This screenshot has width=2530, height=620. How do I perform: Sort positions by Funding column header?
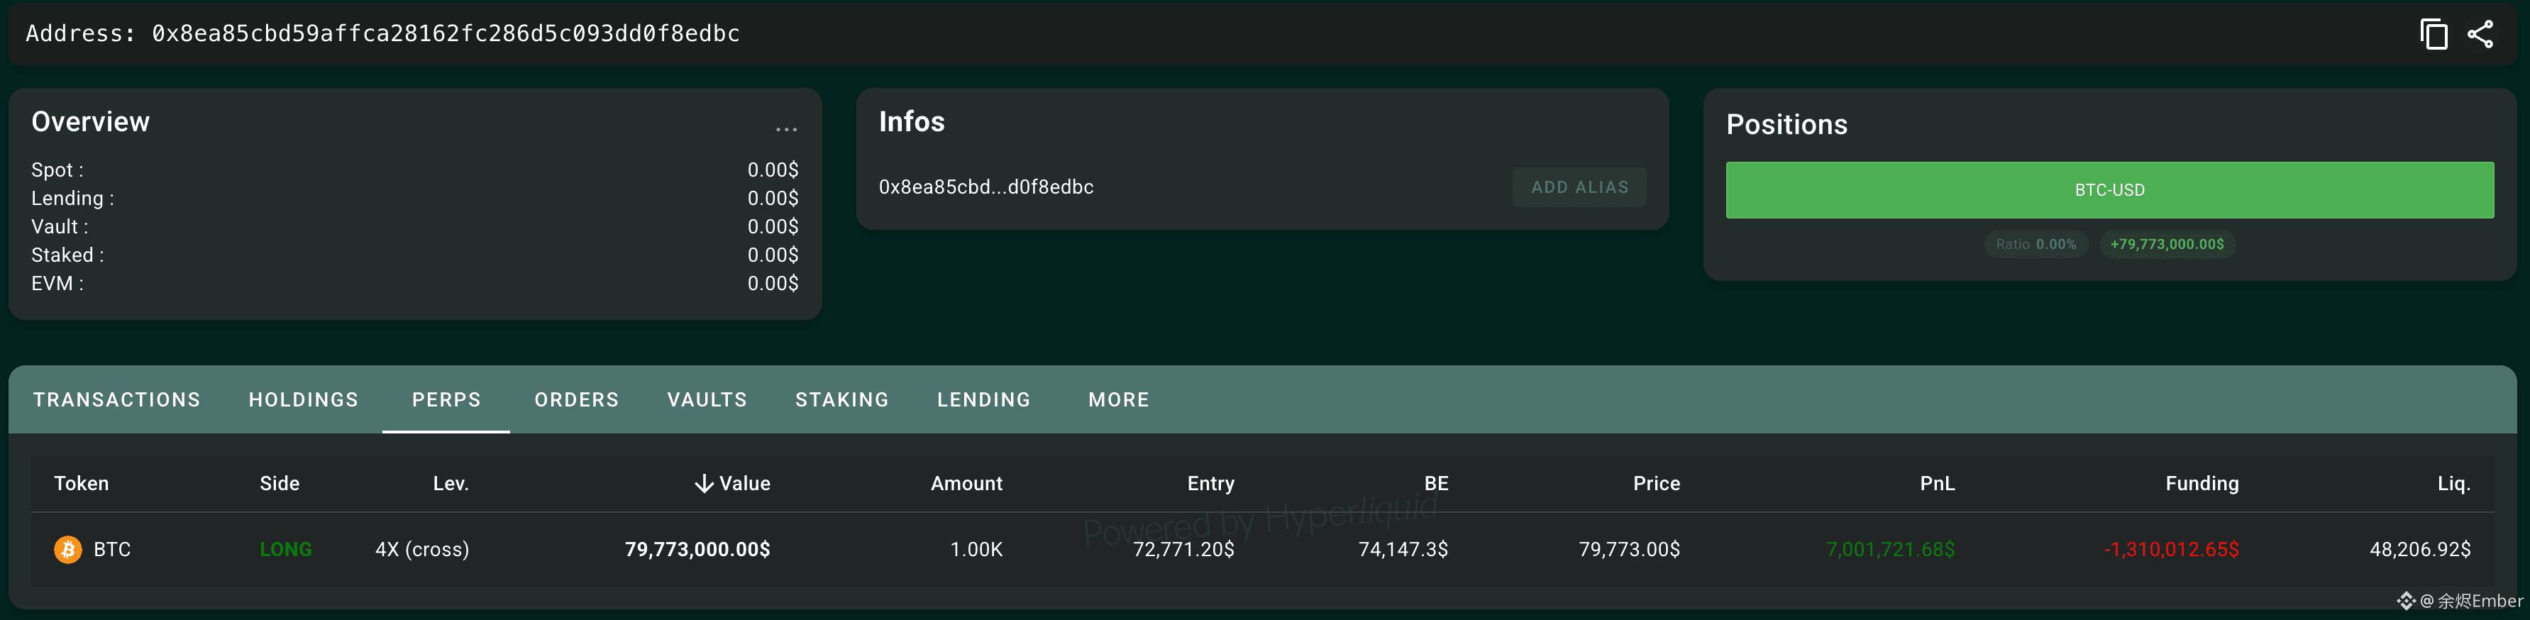2202,483
